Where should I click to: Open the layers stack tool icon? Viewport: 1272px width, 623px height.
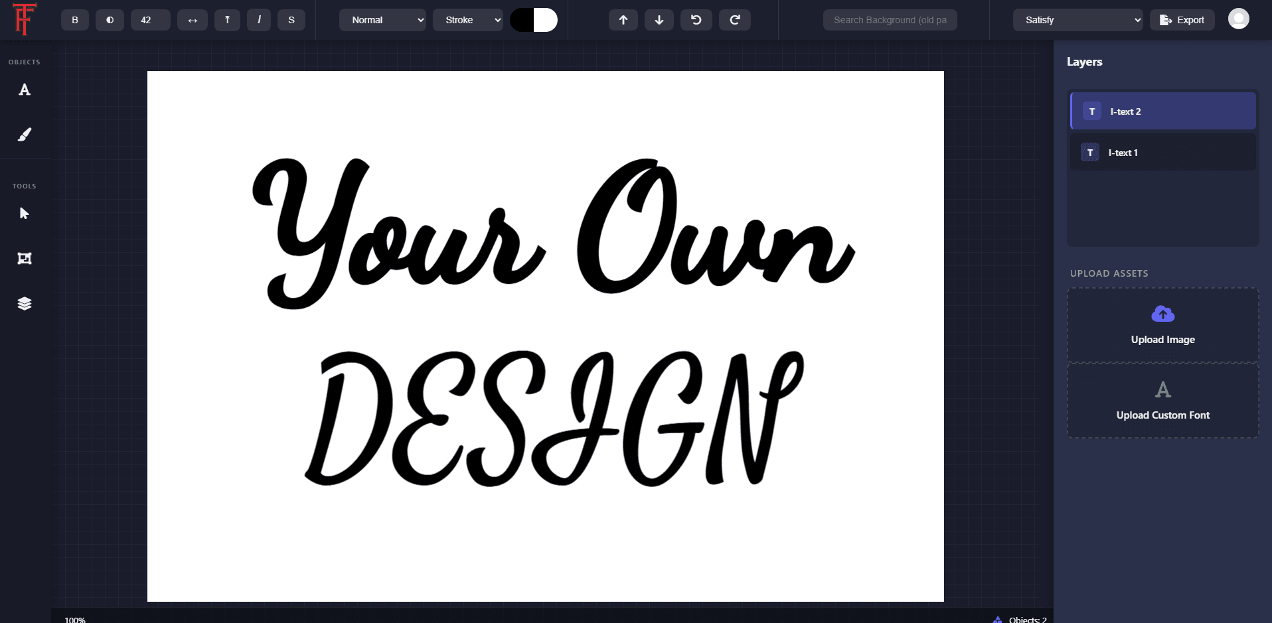[25, 304]
